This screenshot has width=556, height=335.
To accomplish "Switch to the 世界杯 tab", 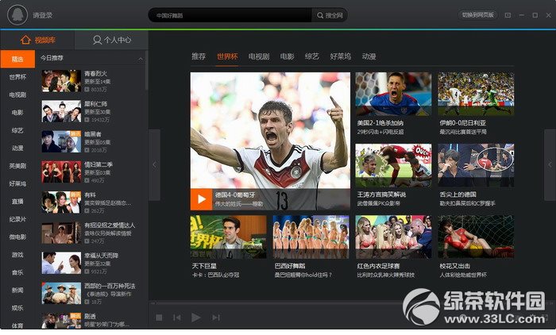I will point(227,56).
